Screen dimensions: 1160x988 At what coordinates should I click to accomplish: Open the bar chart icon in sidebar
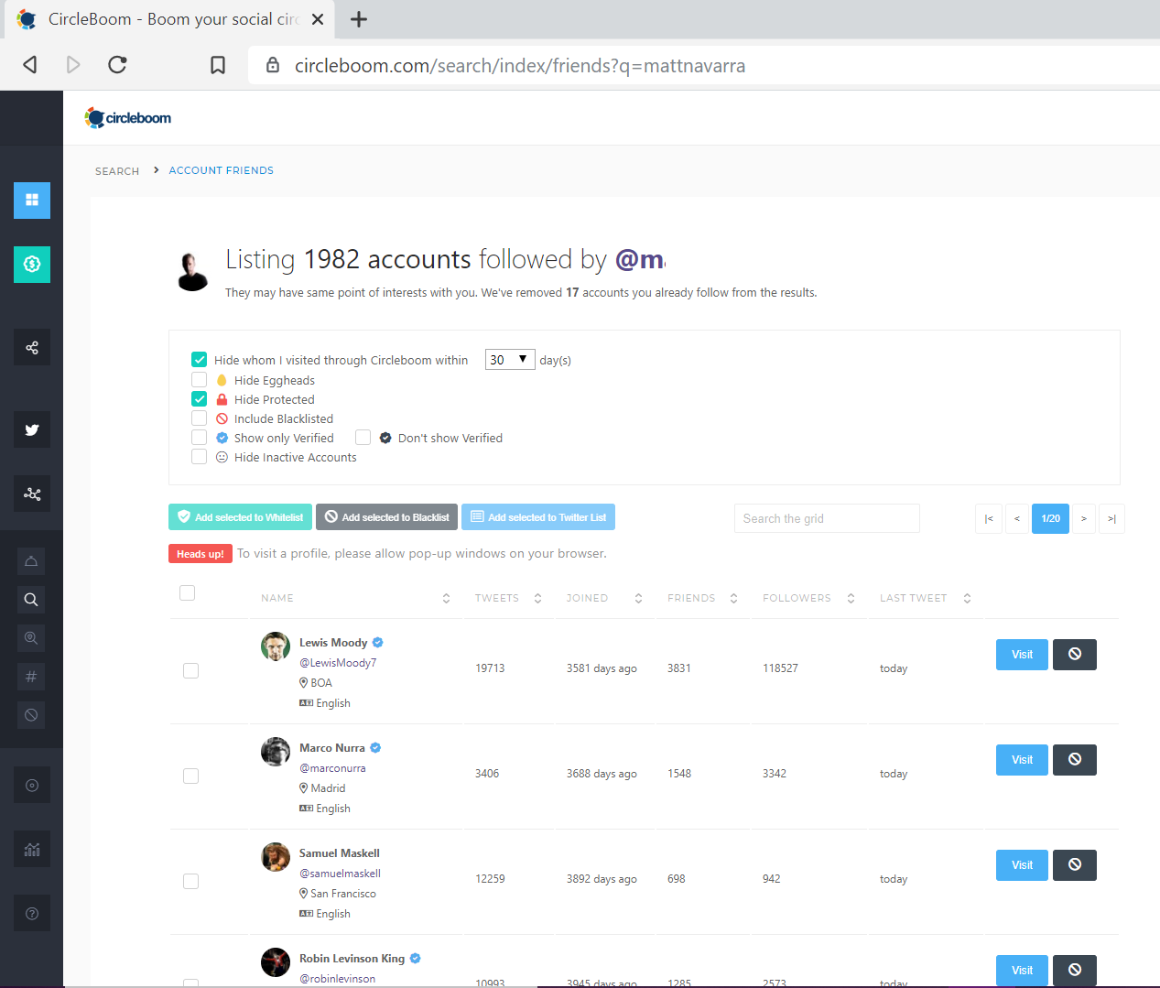coord(32,849)
